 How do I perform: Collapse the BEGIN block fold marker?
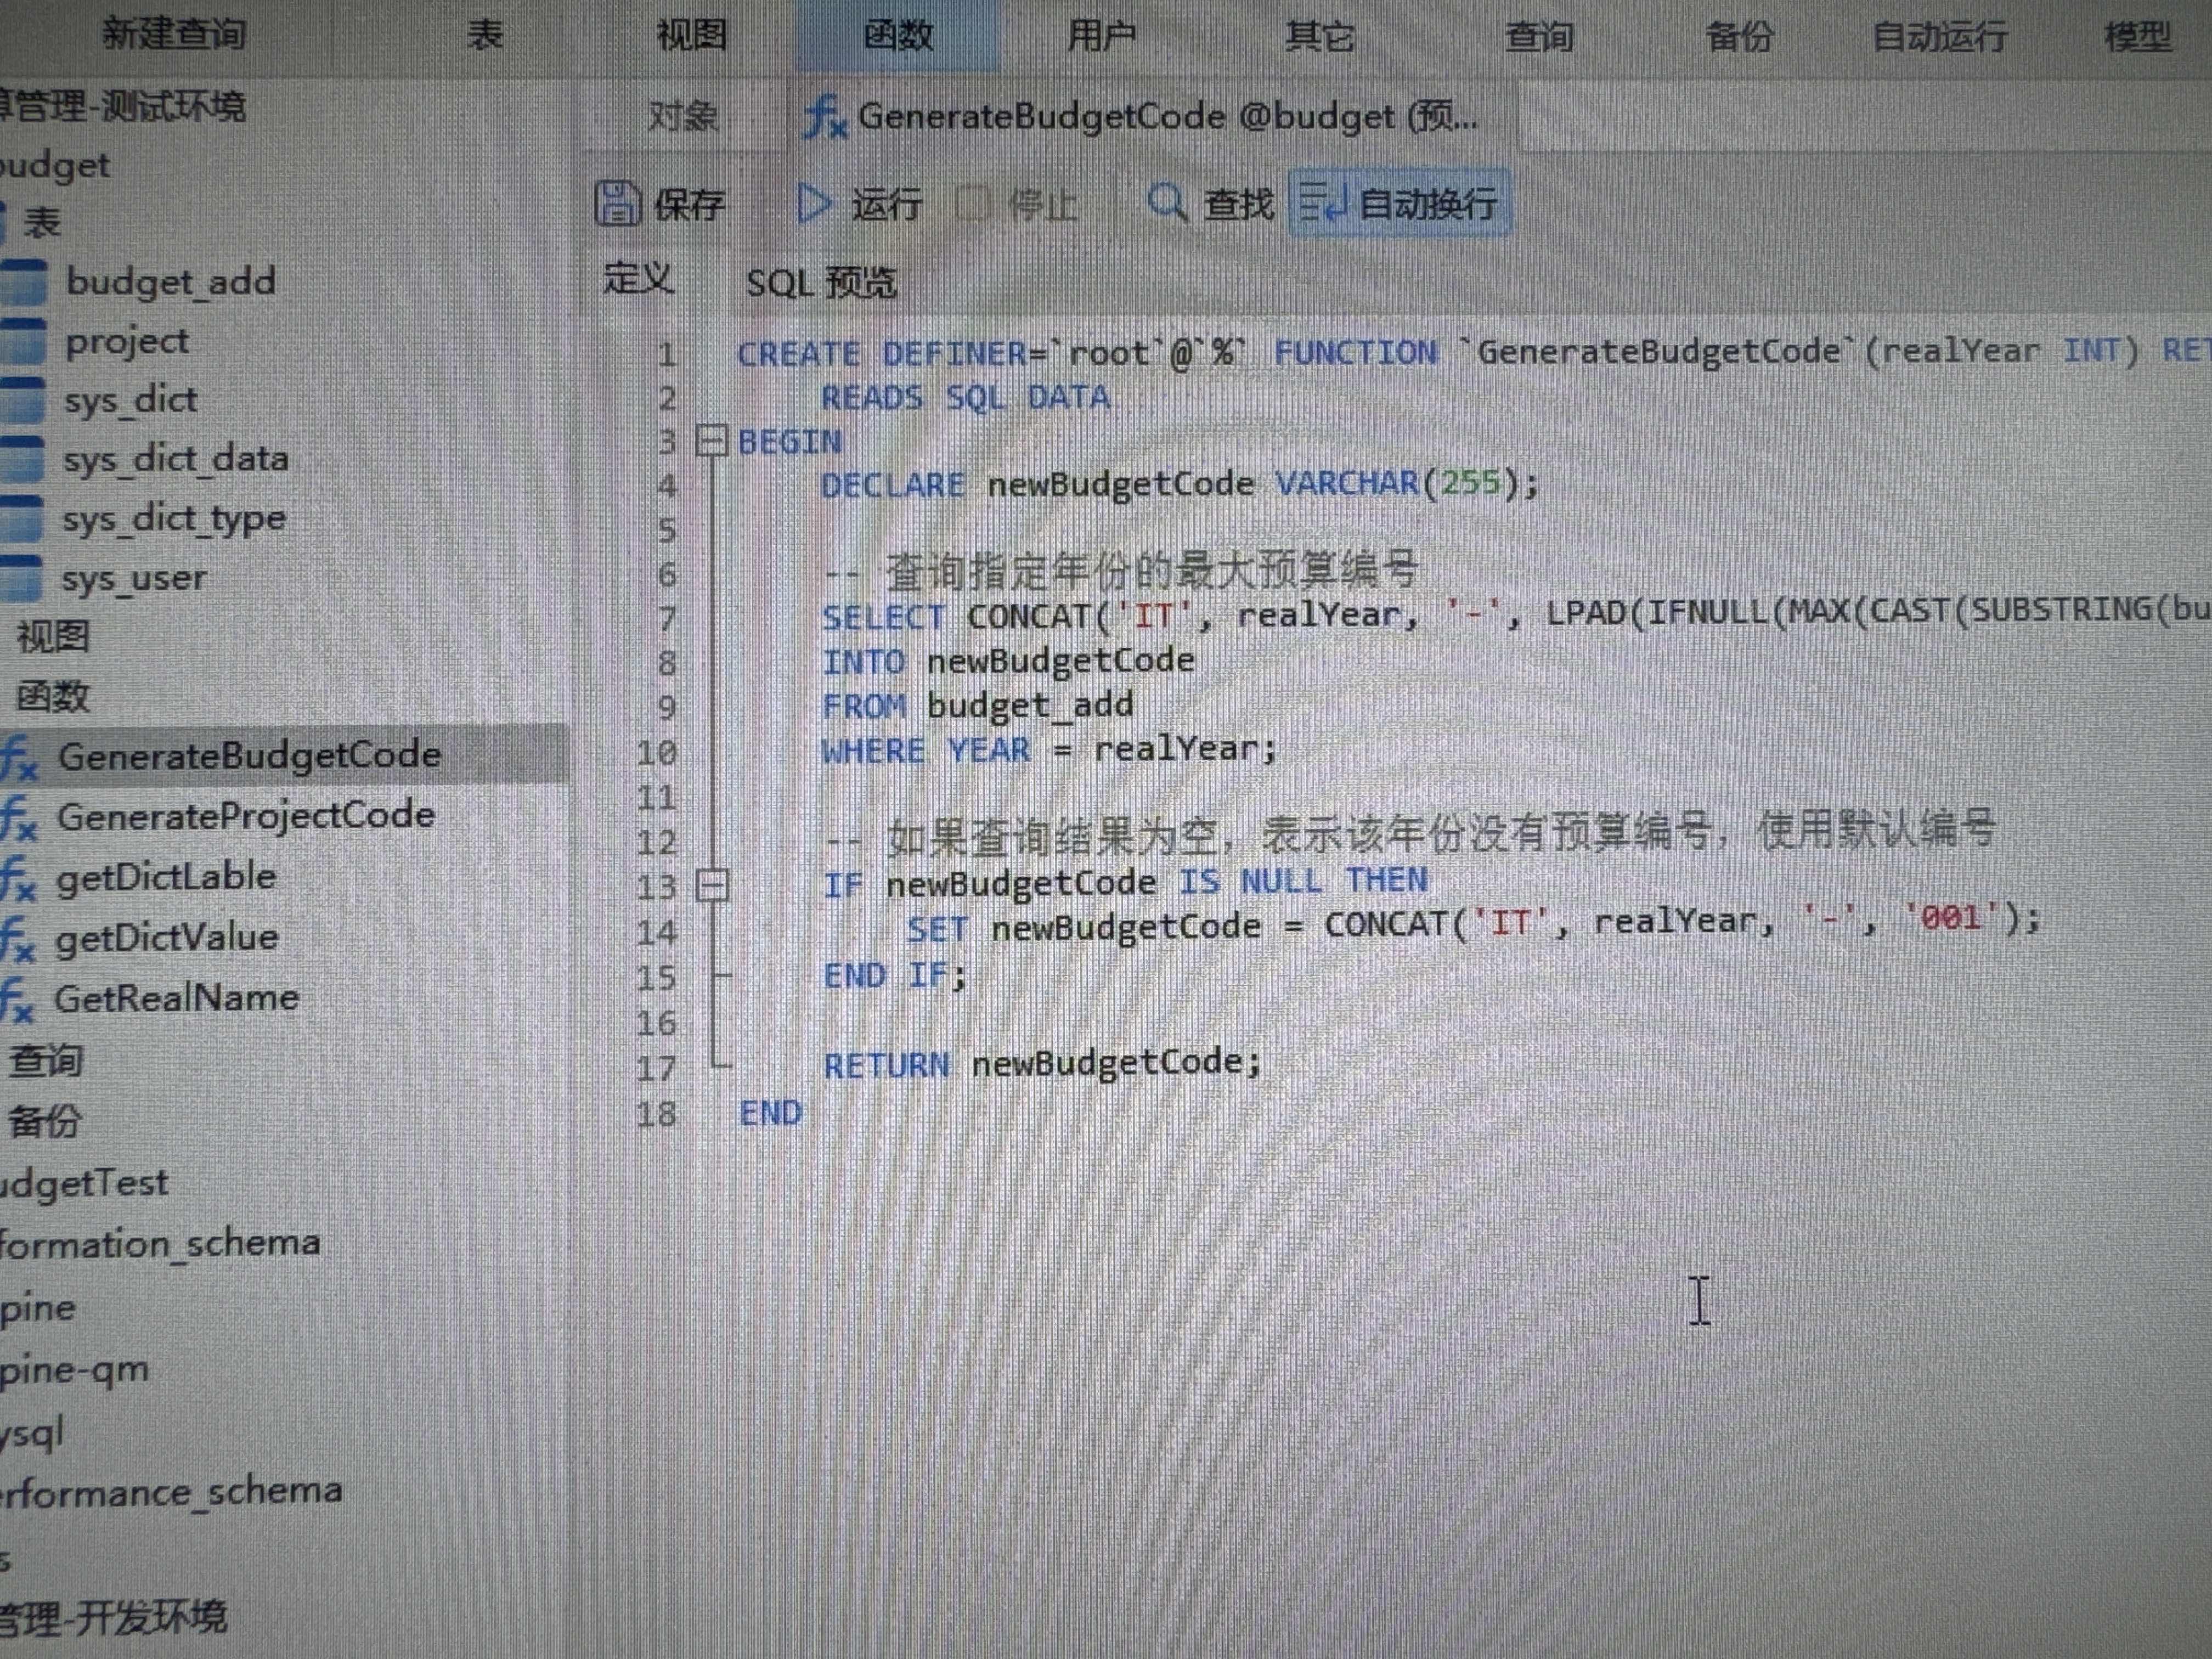point(711,440)
